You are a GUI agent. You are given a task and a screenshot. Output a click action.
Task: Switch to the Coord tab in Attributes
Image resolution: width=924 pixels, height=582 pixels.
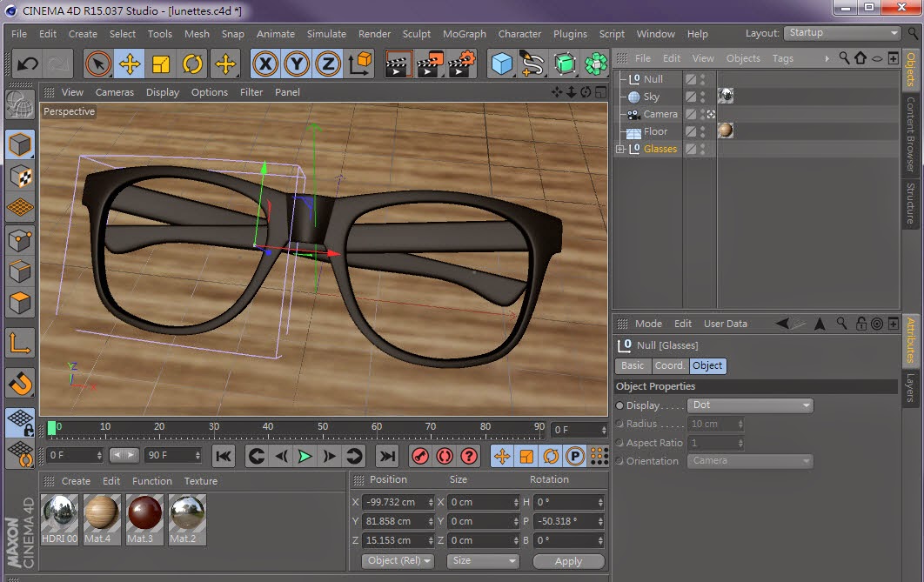(669, 365)
